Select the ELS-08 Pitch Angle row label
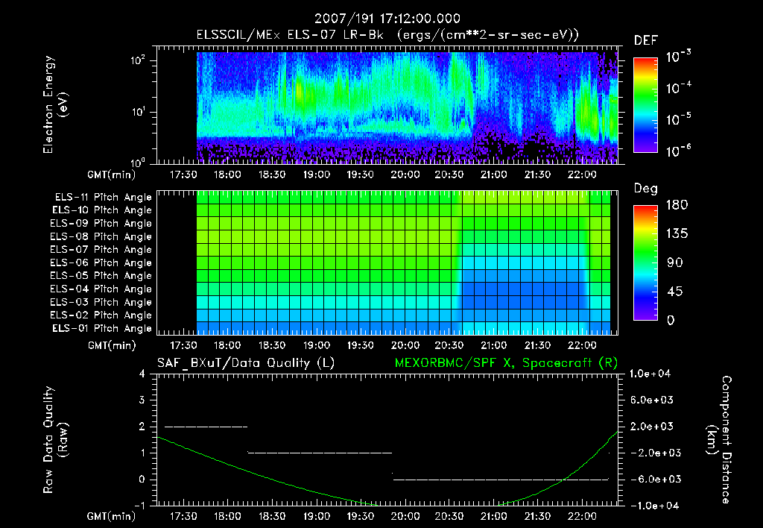 pyautogui.click(x=101, y=236)
